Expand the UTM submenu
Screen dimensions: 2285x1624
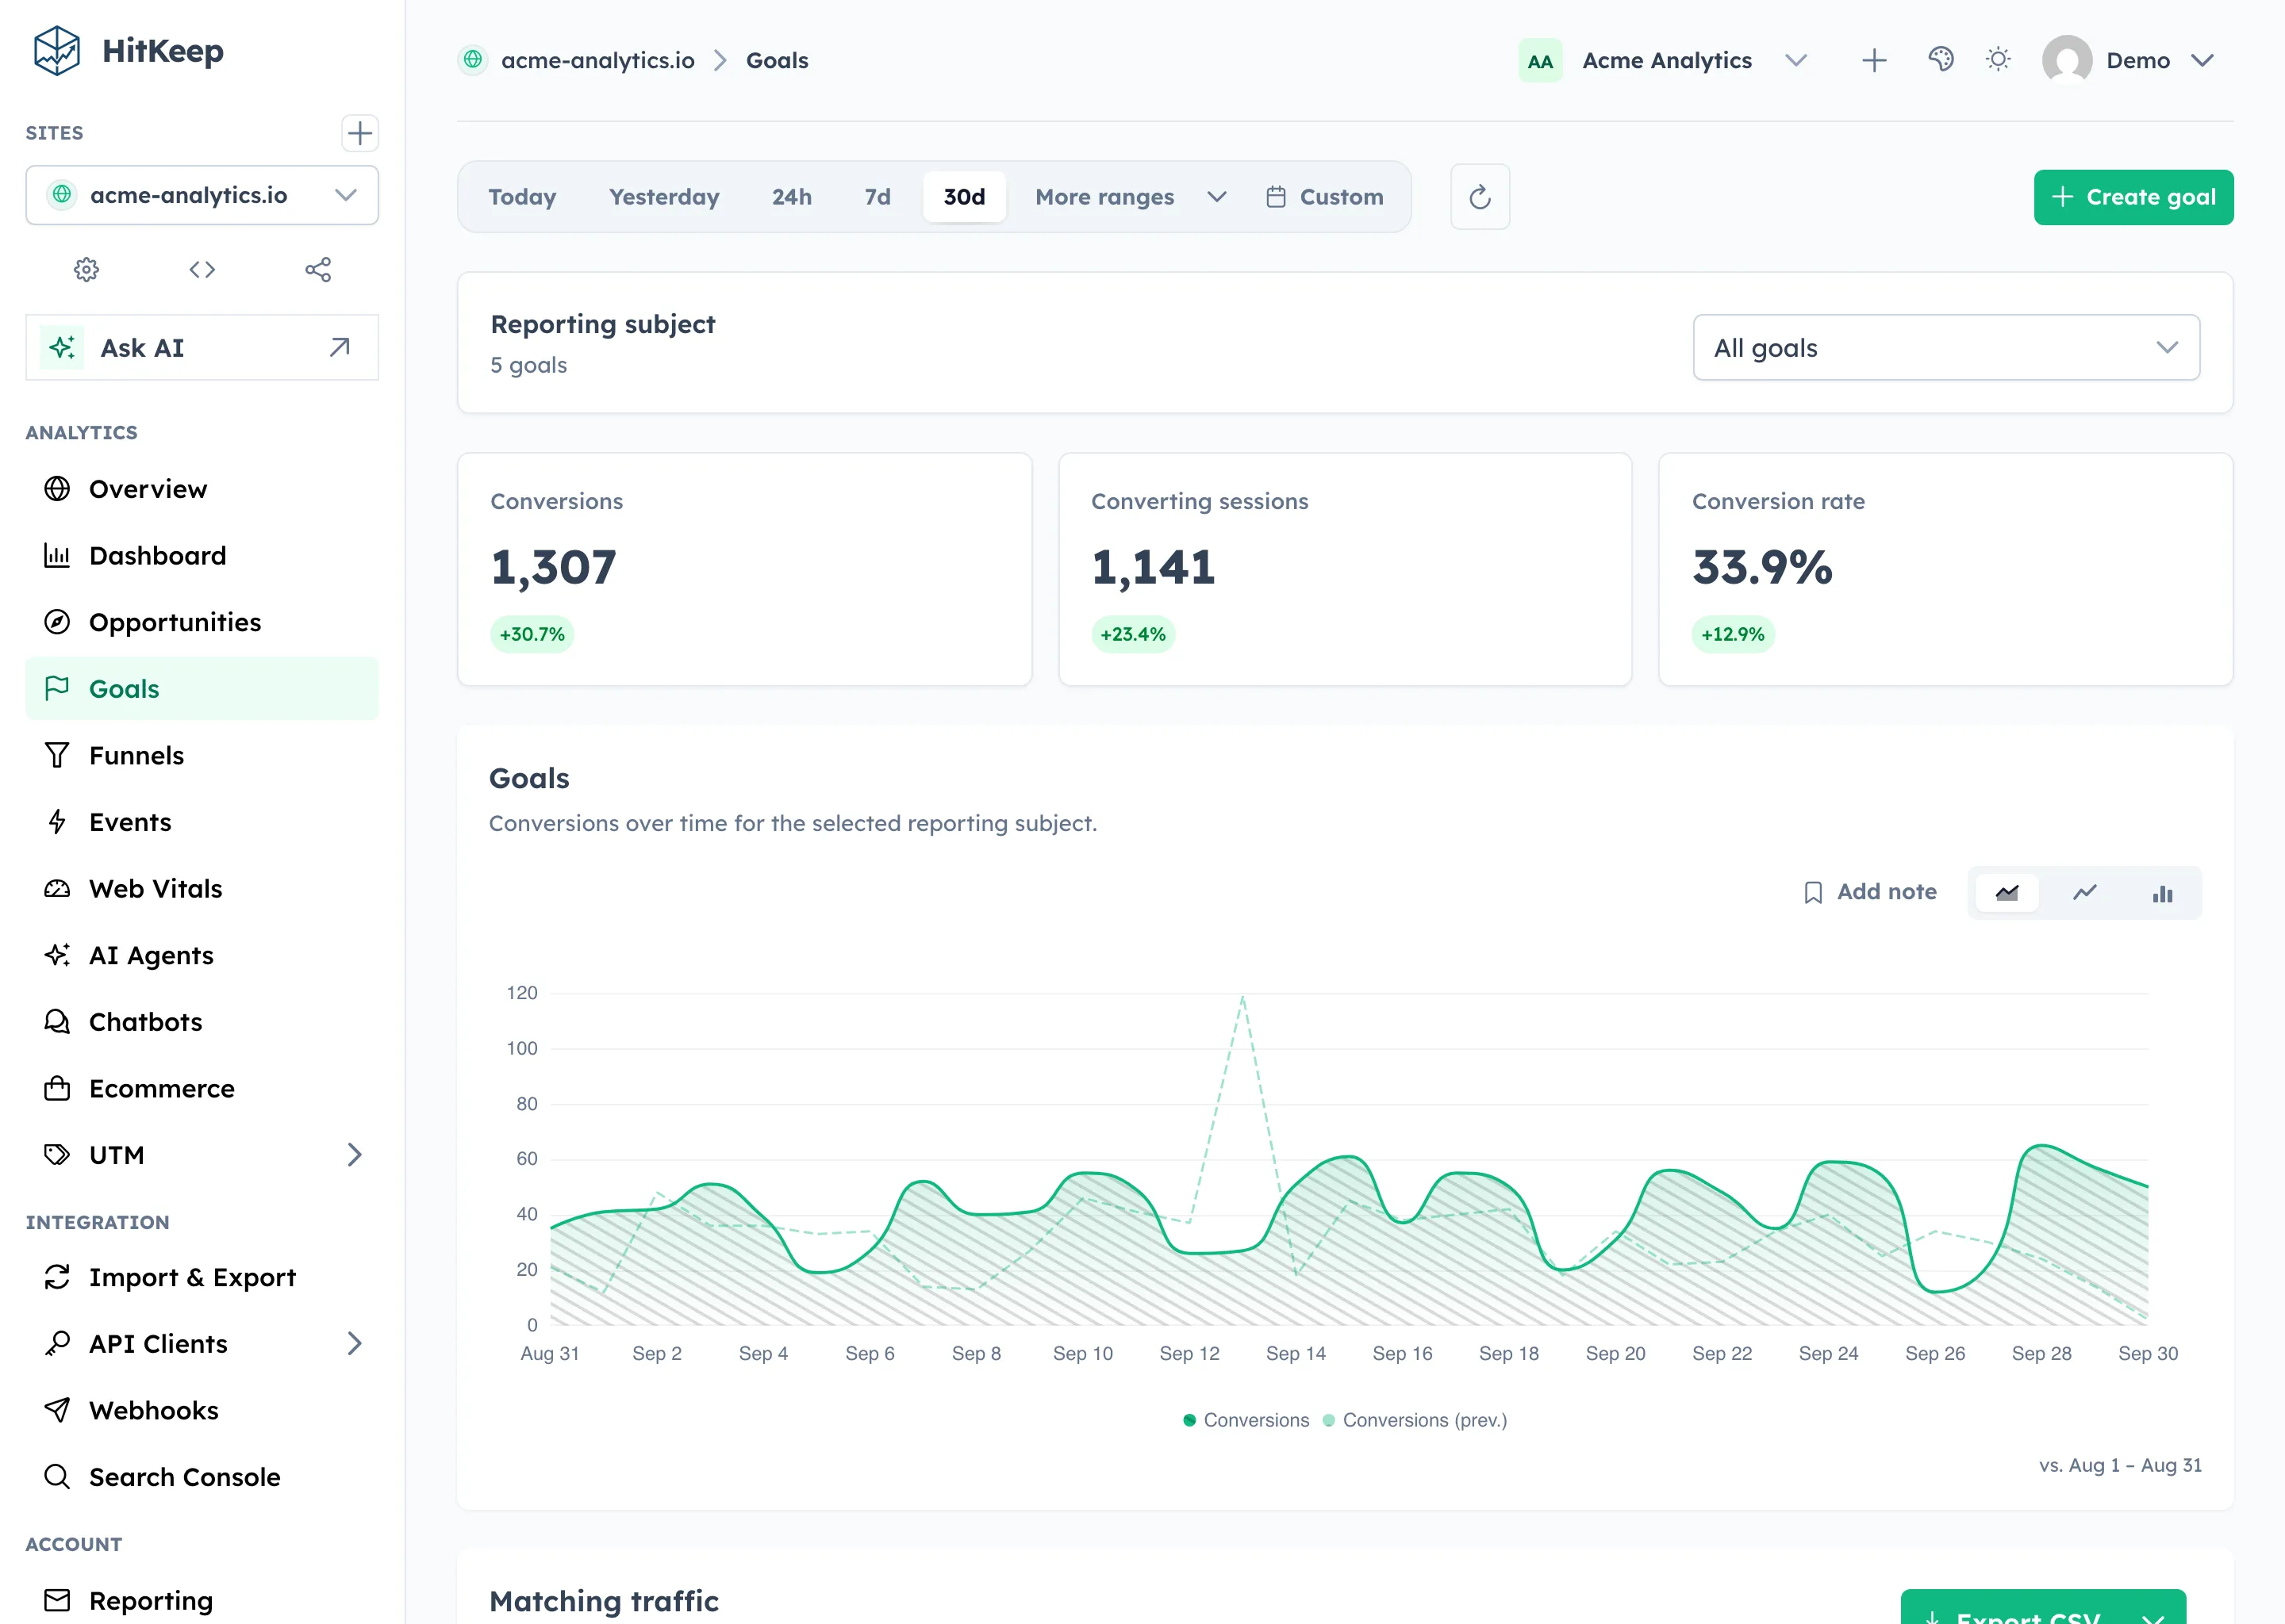coord(354,1155)
